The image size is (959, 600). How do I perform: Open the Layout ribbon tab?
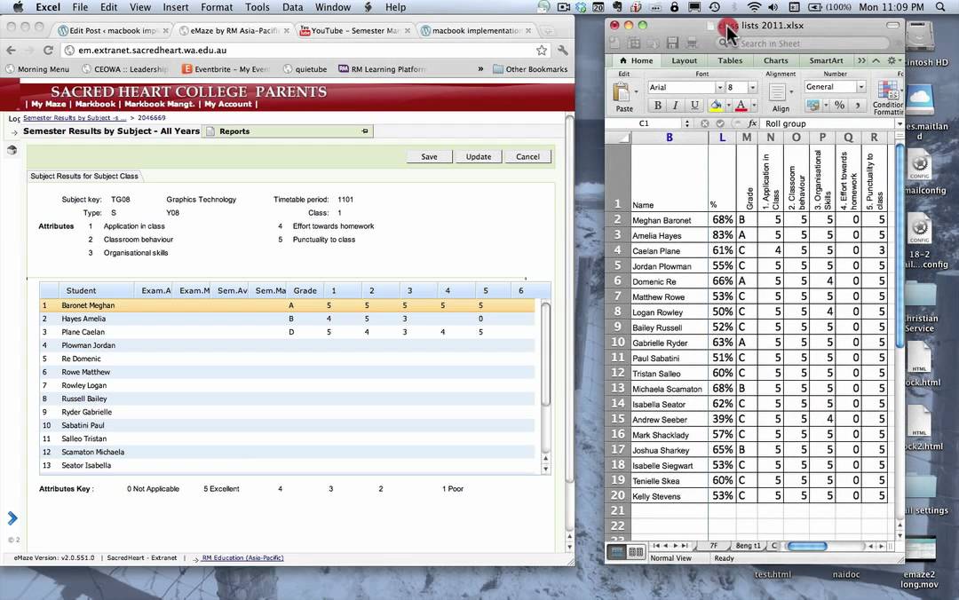click(x=684, y=60)
